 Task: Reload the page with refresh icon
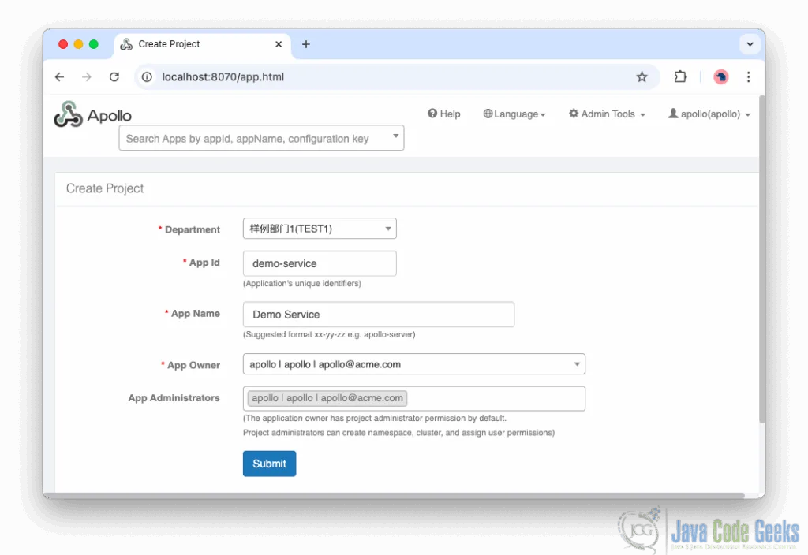coord(114,76)
